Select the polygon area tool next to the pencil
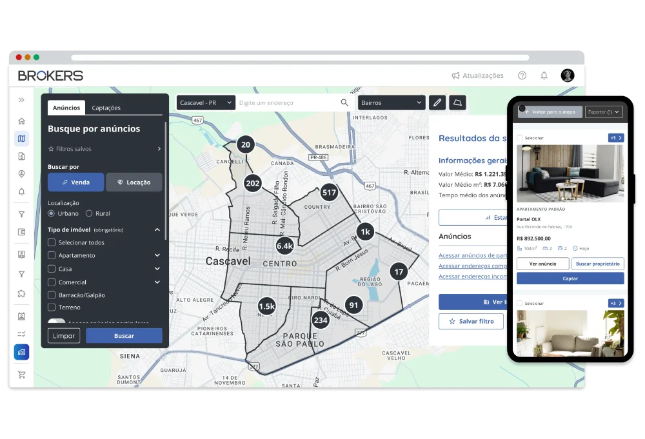Image resolution: width=645 pixels, height=439 pixels. coord(457,102)
